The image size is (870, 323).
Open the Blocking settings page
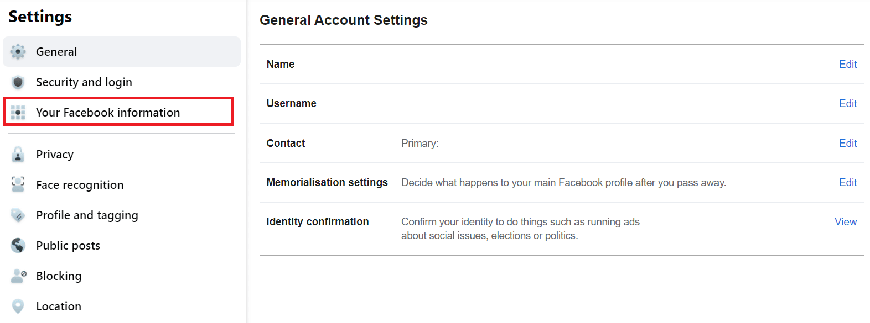(59, 276)
